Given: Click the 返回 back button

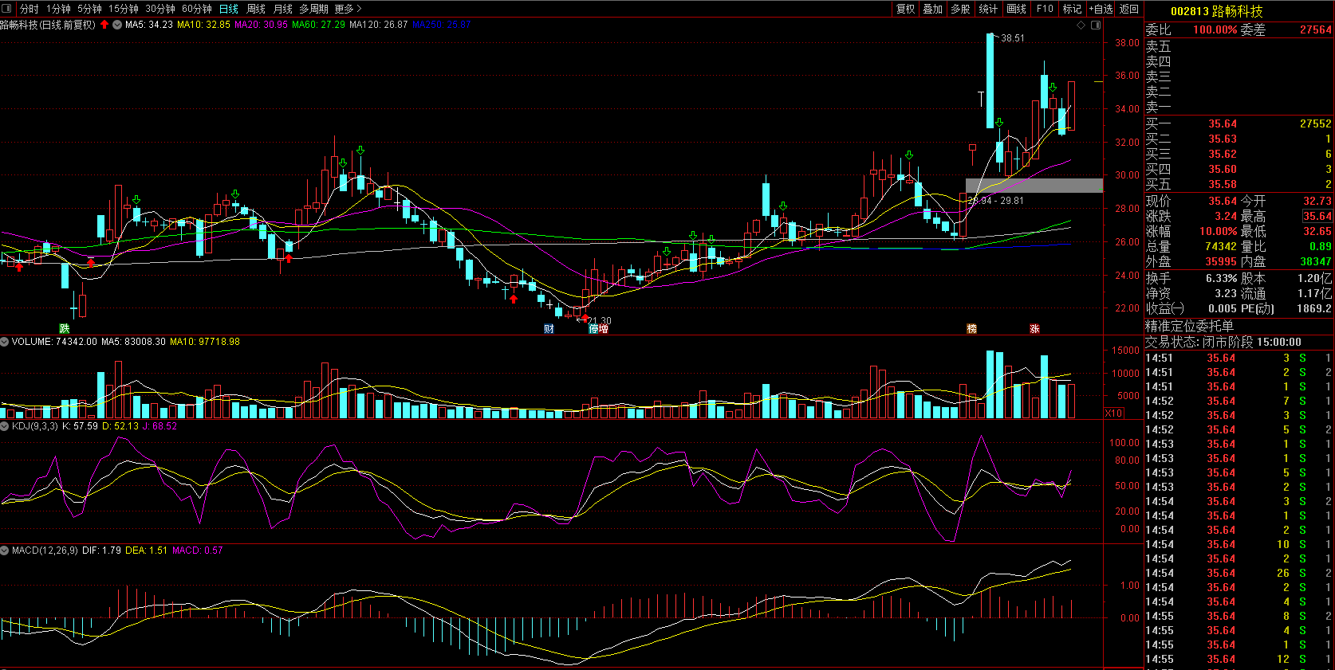Looking at the screenshot, I should pos(1129,9).
